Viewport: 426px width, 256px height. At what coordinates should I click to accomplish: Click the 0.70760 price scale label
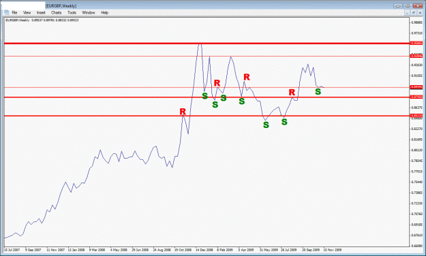416,214
